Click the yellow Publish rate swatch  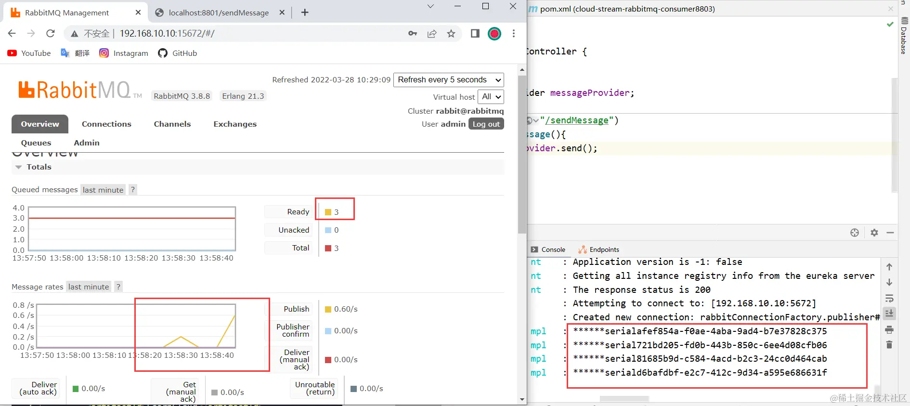tap(328, 309)
